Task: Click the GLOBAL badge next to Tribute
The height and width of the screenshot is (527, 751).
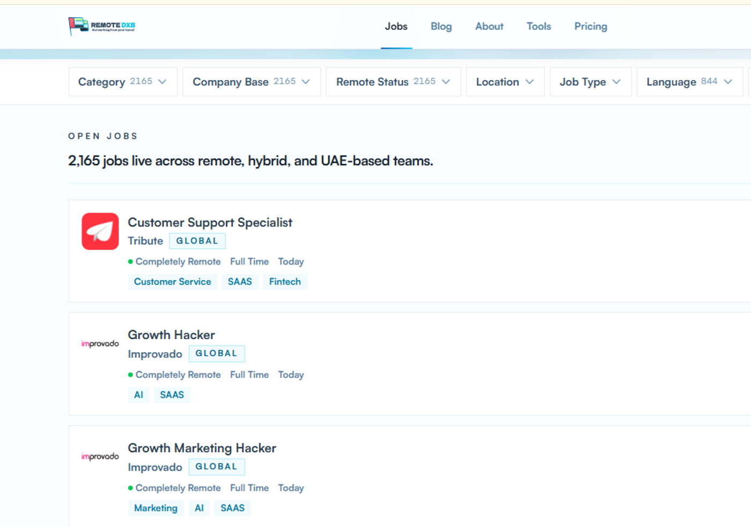Action: (197, 241)
